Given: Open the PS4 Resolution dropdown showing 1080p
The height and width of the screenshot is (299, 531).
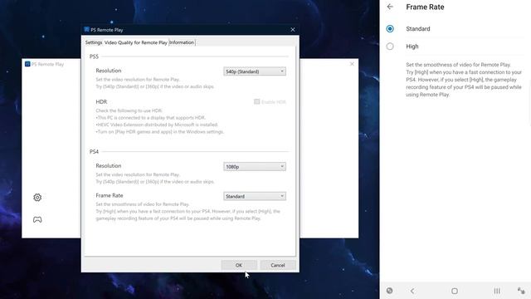Looking at the screenshot, I should point(255,167).
